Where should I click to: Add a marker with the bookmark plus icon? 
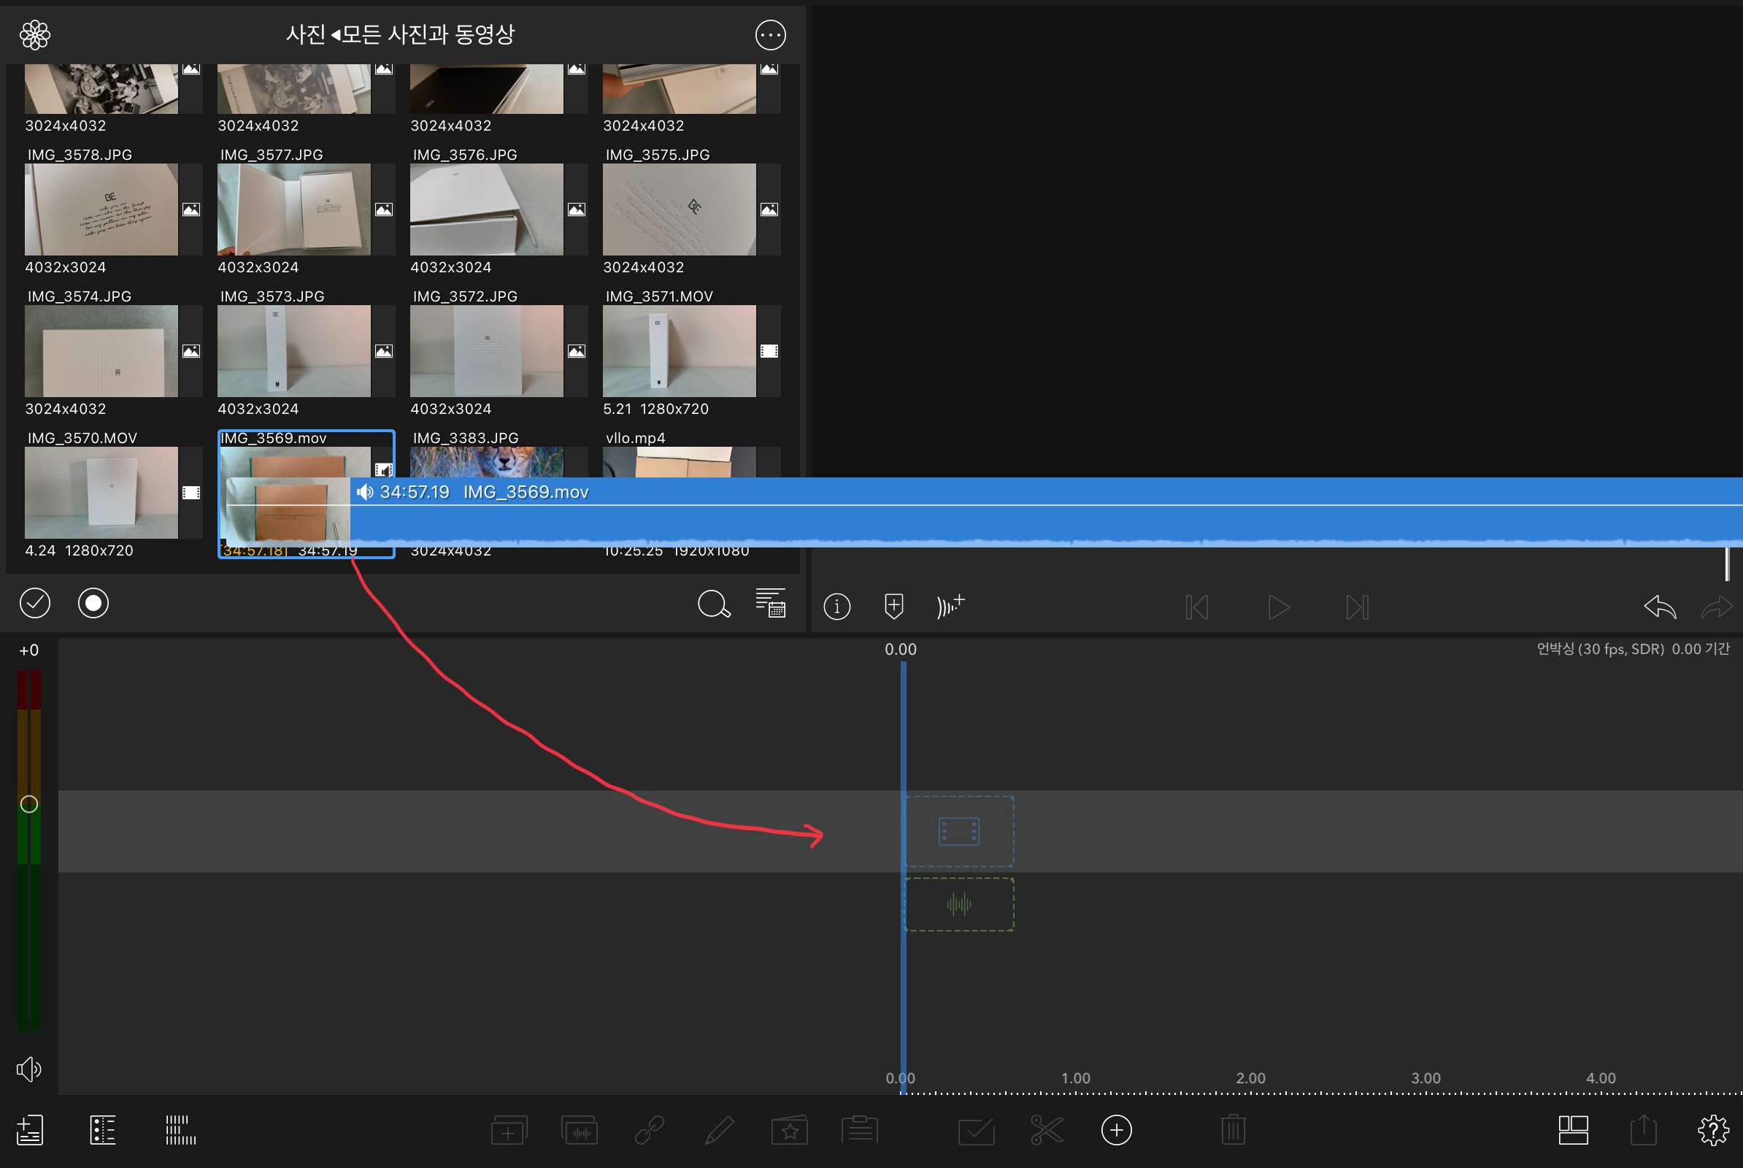pos(894,607)
